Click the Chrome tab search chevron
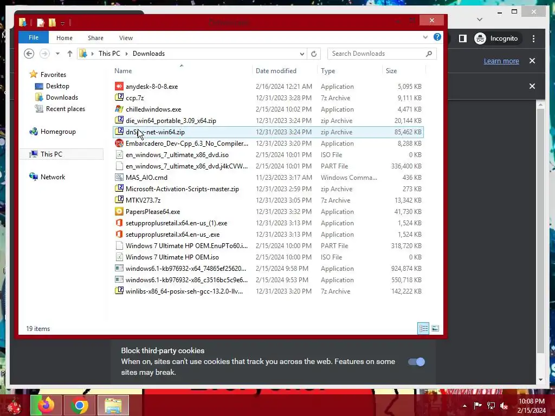Image resolution: width=555 pixels, height=416 pixels. click(x=480, y=19)
